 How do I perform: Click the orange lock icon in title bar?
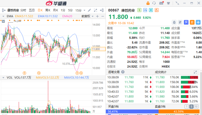pos(148,3)
